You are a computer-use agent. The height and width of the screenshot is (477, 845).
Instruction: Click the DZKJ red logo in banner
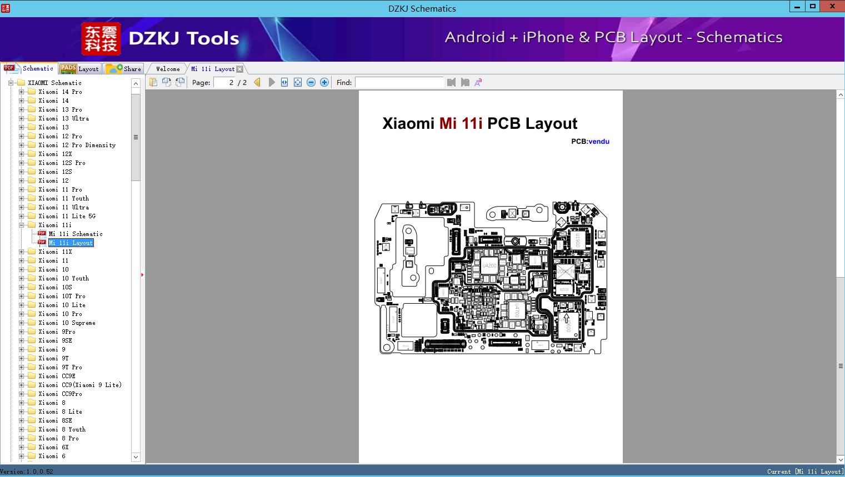click(x=101, y=39)
